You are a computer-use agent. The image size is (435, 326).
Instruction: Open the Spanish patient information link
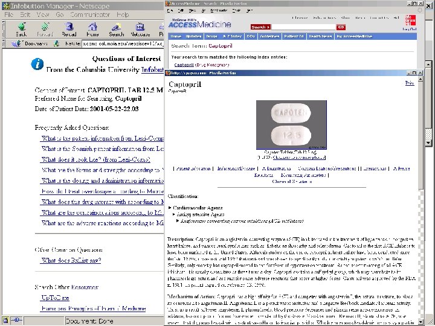click(103, 149)
